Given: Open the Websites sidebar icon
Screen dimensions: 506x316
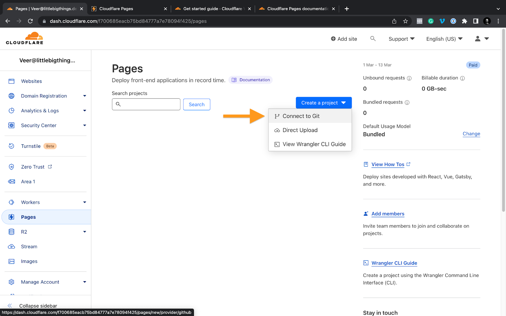Looking at the screenshot, I should point(11,81).
